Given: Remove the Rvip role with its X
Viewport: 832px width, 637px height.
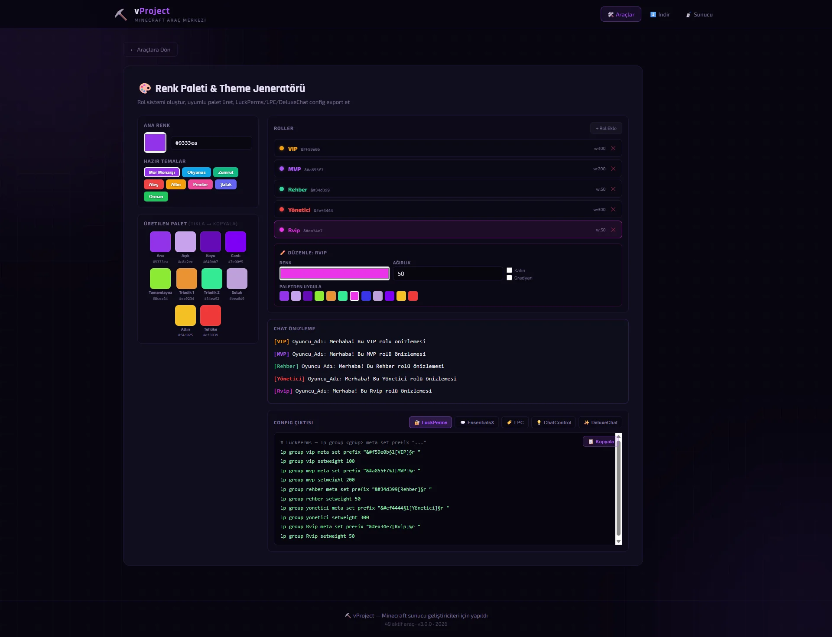Looking at the screenshot, I should [613, 230].
